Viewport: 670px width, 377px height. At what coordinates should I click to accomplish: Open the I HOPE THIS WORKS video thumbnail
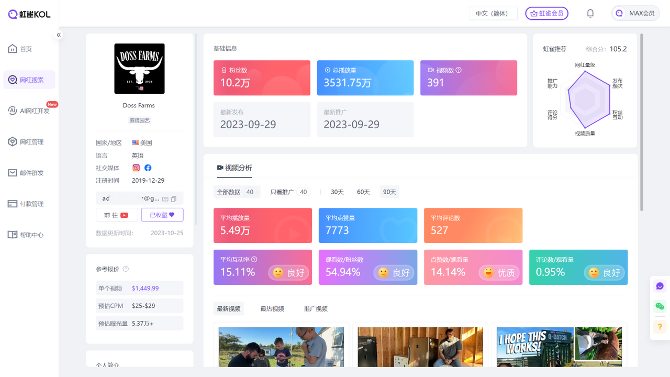click(x=559, y=347)
